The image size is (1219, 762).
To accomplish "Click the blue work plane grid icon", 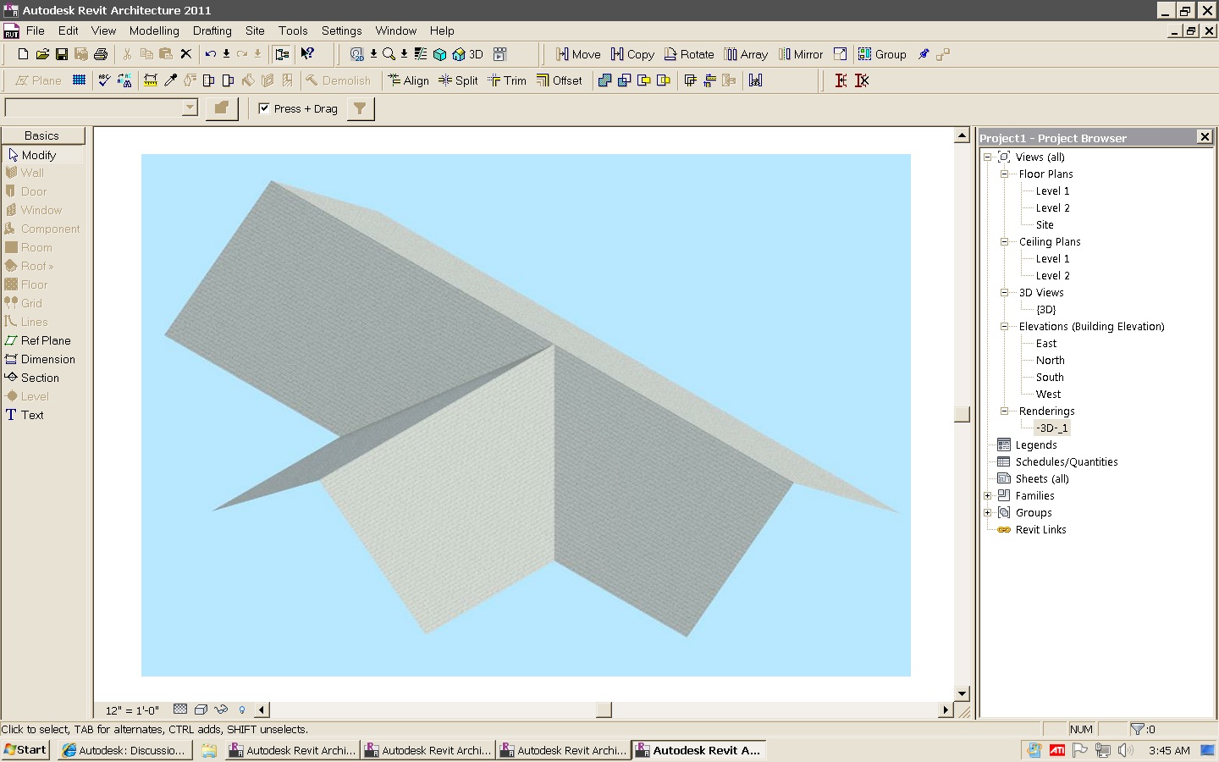I will point(79,80).
